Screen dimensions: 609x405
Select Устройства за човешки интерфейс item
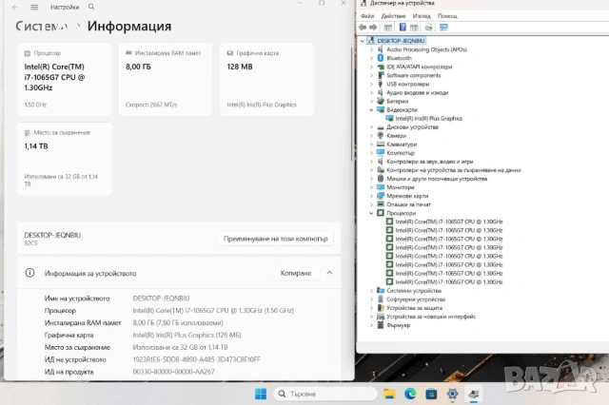pos(431,317)
